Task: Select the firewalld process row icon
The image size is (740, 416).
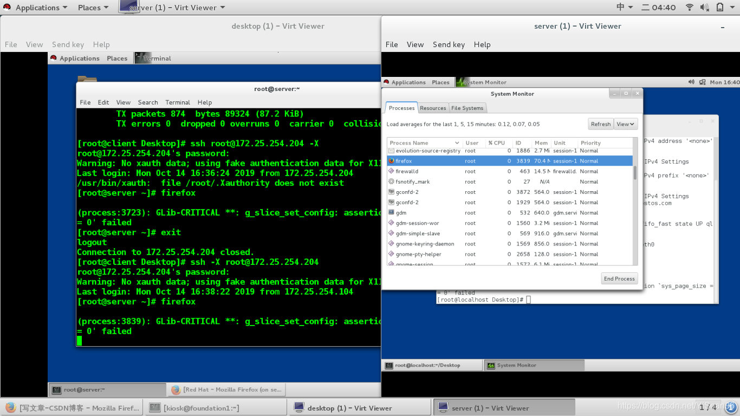Action: coord(391,171)
